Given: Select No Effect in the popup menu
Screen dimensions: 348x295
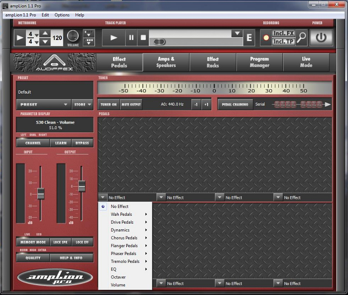Looking at the screenshot, I should click(125, 206).
